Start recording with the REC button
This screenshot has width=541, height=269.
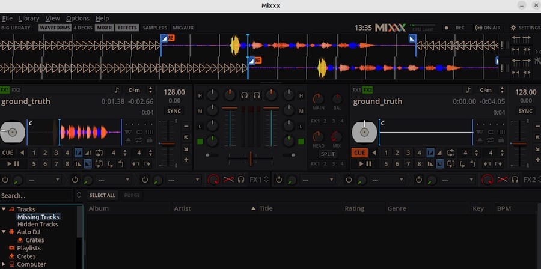coord(455,28)
